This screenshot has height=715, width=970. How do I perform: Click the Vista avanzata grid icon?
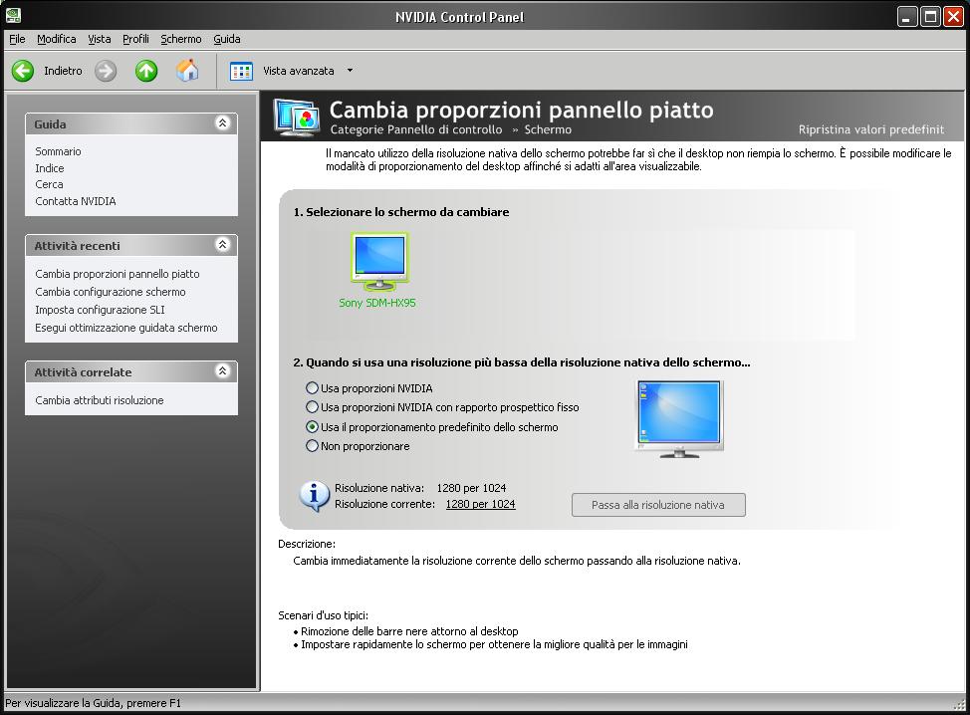(x=241, y=71)
